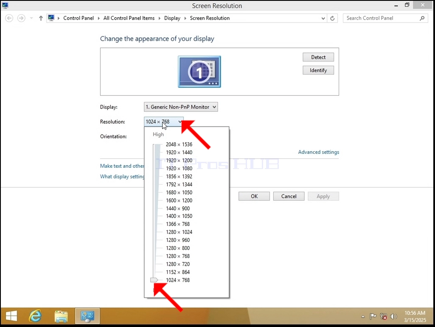
Task: Set resolution to 1280 × 1024
Action: tap(179, 232)
